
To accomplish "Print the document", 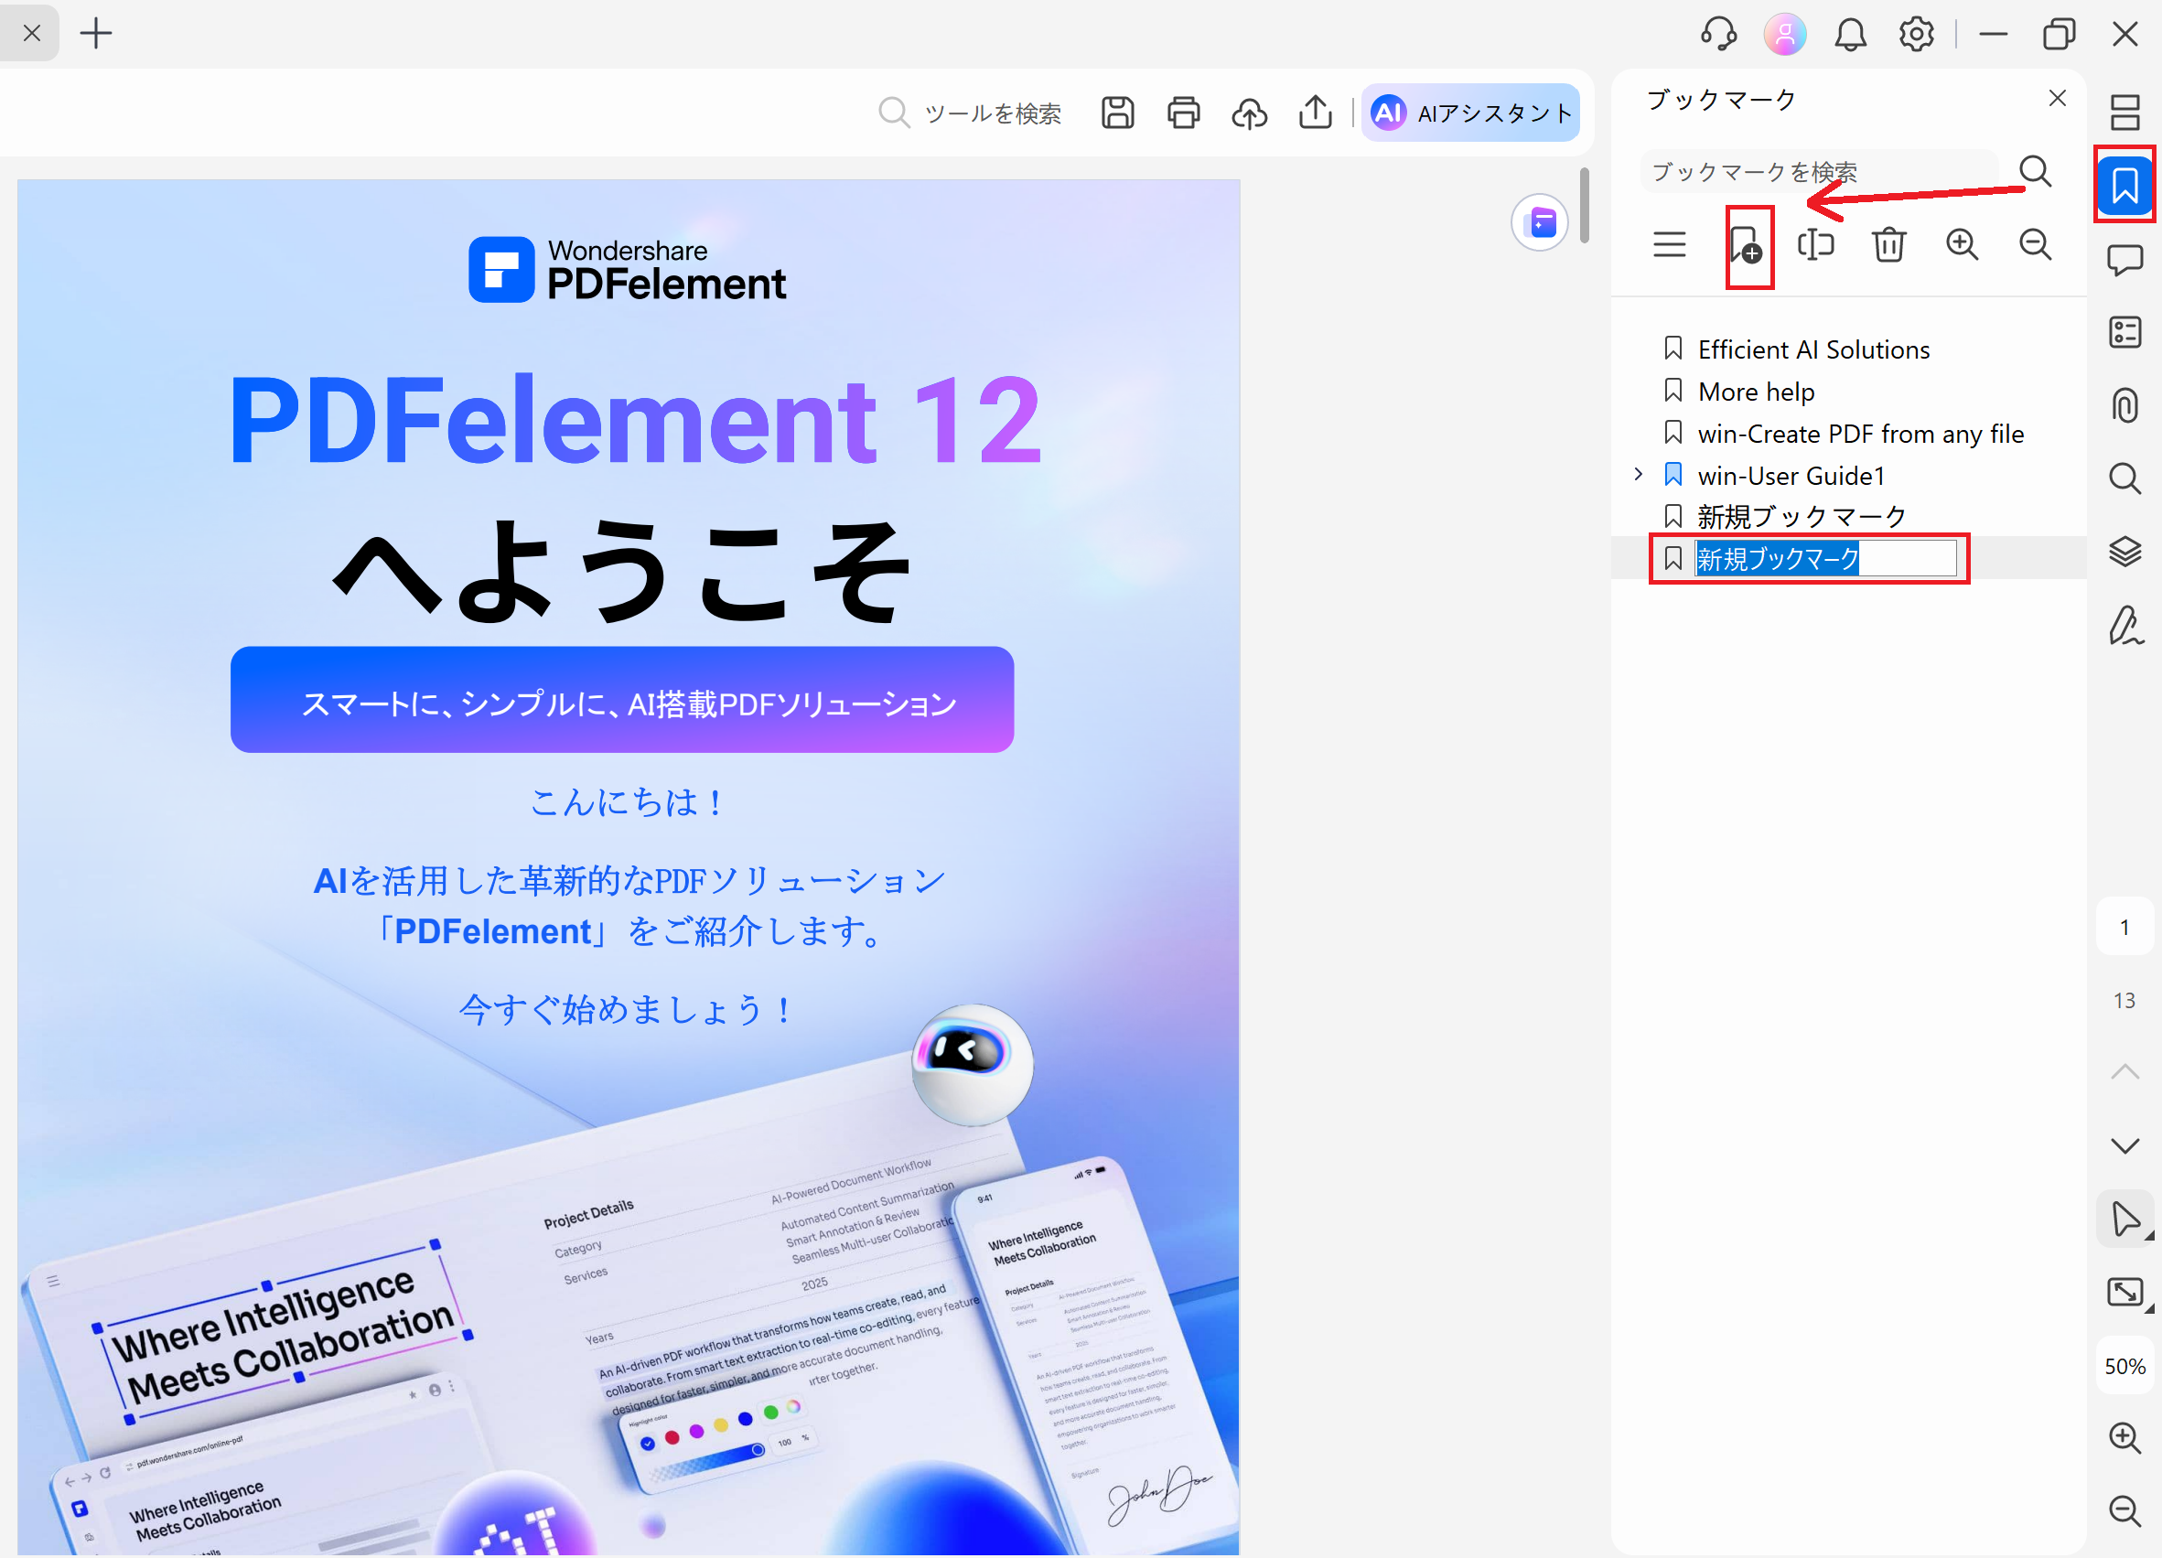I will 1183,113.
